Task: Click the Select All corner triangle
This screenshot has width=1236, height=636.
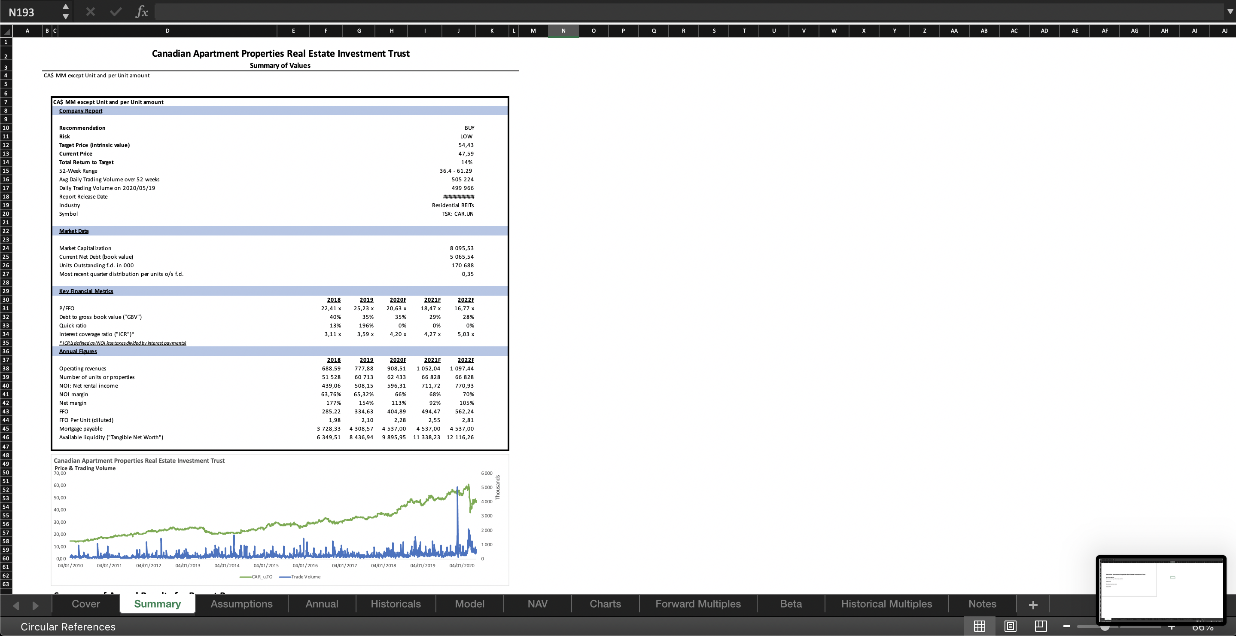Action: pos(6,31)
